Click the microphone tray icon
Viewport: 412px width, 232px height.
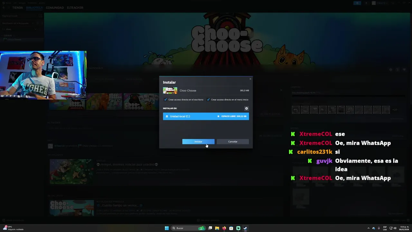(x=379, y=228)
